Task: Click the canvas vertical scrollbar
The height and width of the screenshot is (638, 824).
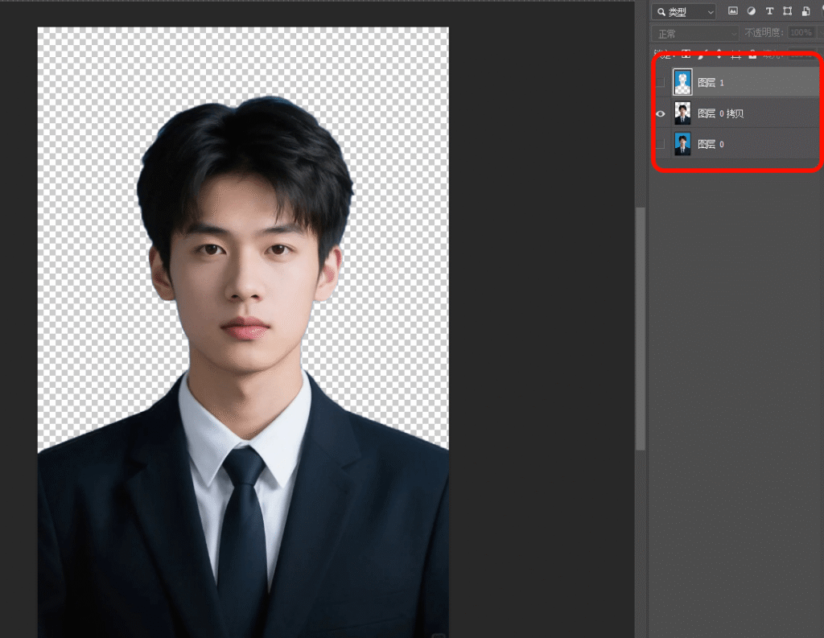Action: tap(641, 322)
